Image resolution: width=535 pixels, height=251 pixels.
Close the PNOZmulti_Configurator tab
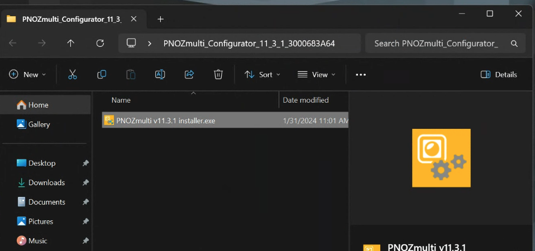[134, 19]
